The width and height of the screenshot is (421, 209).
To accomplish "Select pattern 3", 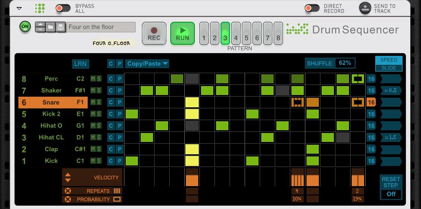I will pos(225,34).
